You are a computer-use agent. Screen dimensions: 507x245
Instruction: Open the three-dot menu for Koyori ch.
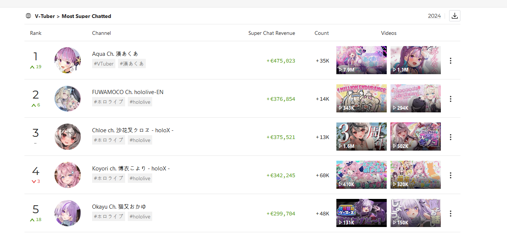click(450, 175)
